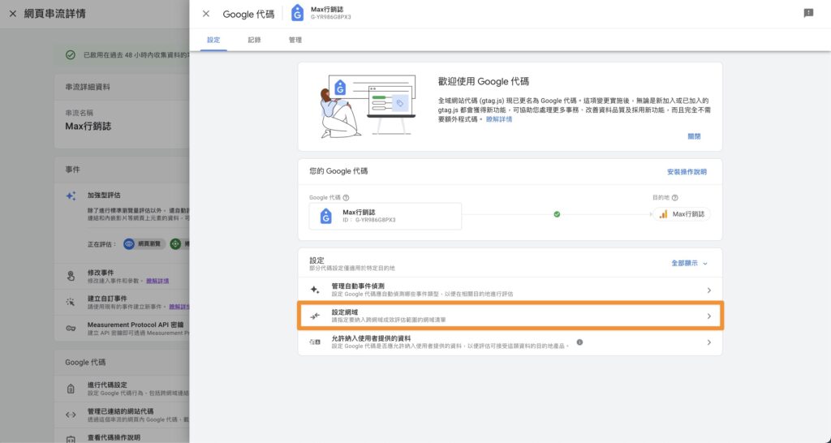Open 允許納入使用者提供的資料 row
The height and width of the screenshot is (443, 831).
(x=510, y=342)
